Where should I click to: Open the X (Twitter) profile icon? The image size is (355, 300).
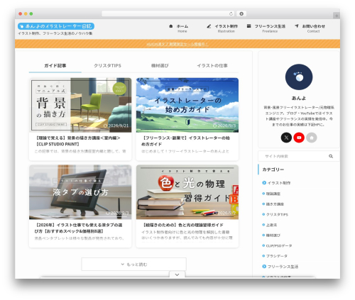click(x=286, y=138)
